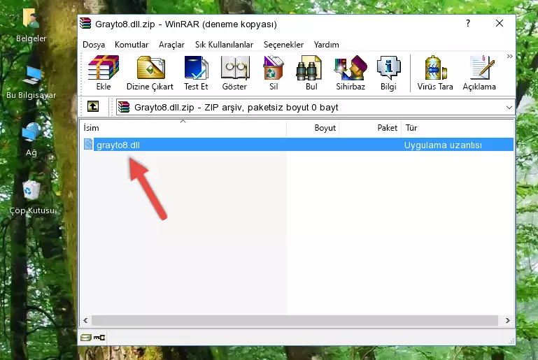The image size is (538, 360).
Task: Open the Komutlar menu
Action: pyautogui.click(x=132, y=45)
